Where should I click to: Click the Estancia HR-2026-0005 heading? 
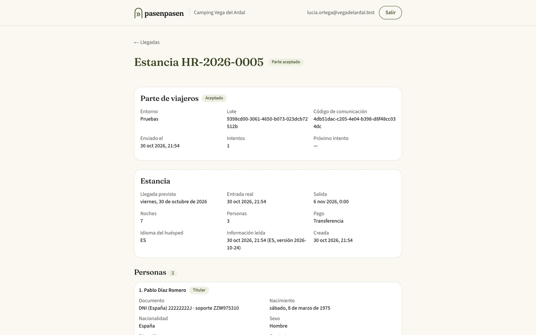click(x=199, y=62)
